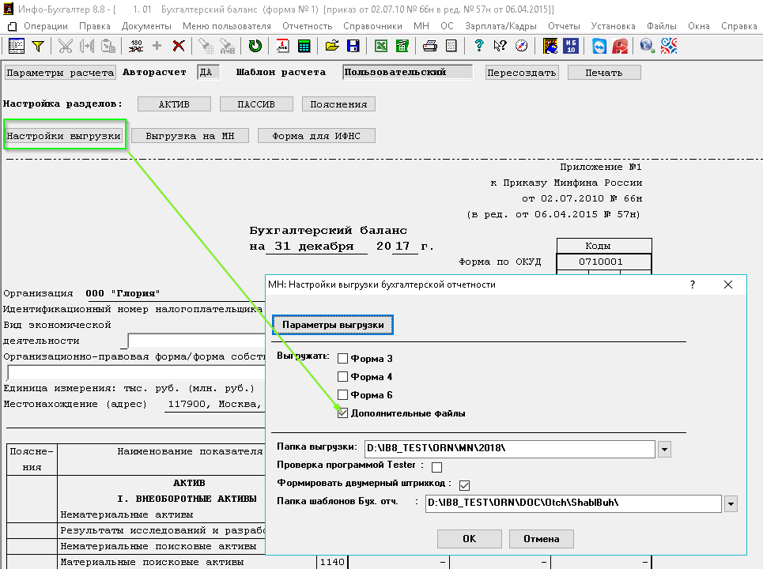The width and height of the screenshot is (763, 569).
Task: Click the scissors cut icon
Action: click(x=65, y=46)
